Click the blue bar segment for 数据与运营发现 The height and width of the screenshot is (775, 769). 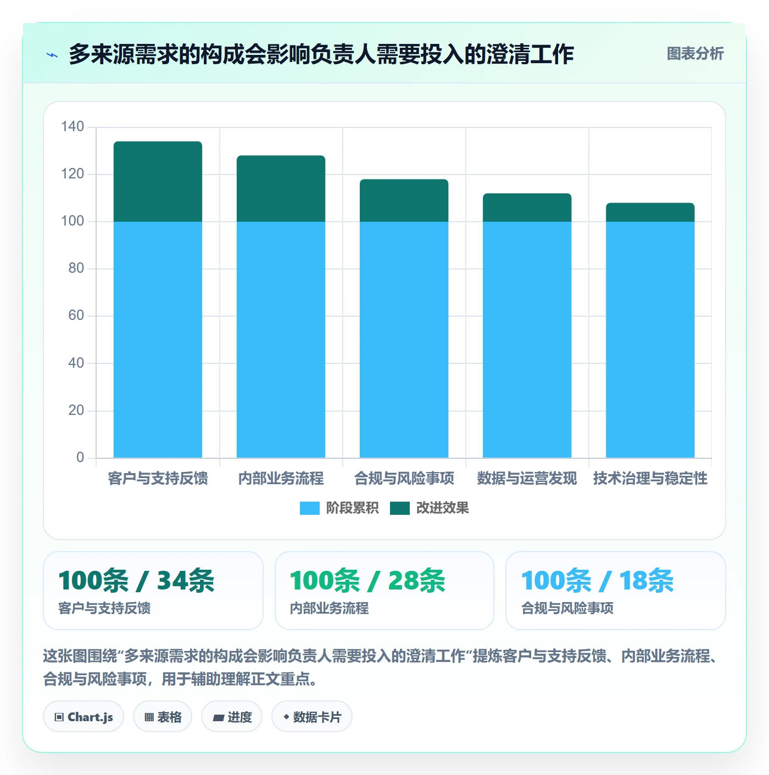527,340
